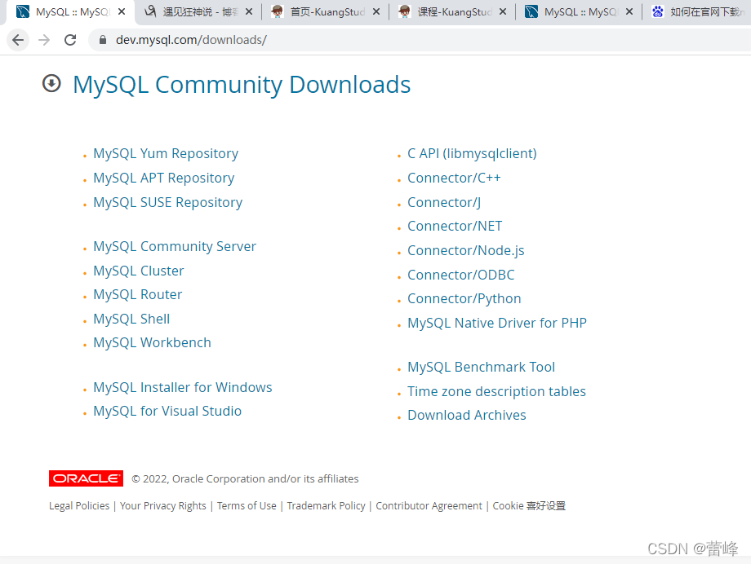Open MySQL Shell link
The image size is (751, 564).
[x=131, y=319]
